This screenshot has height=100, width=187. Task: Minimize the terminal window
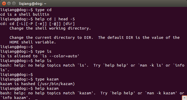(x=9, y=4)
